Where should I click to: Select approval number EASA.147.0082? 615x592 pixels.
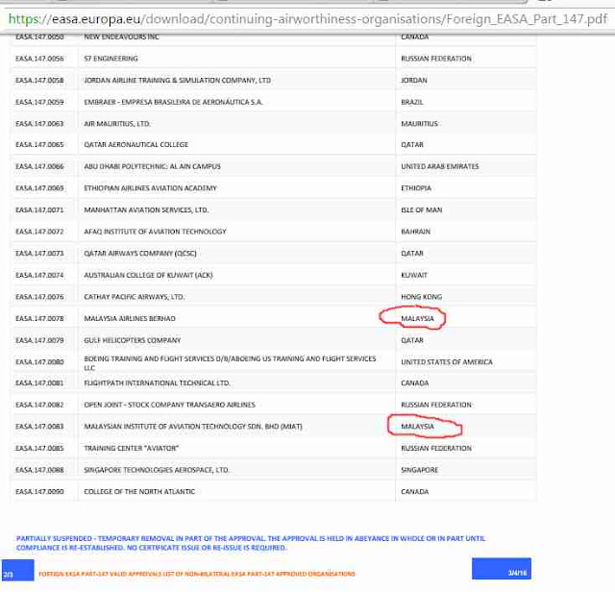(x=39, y=405)
